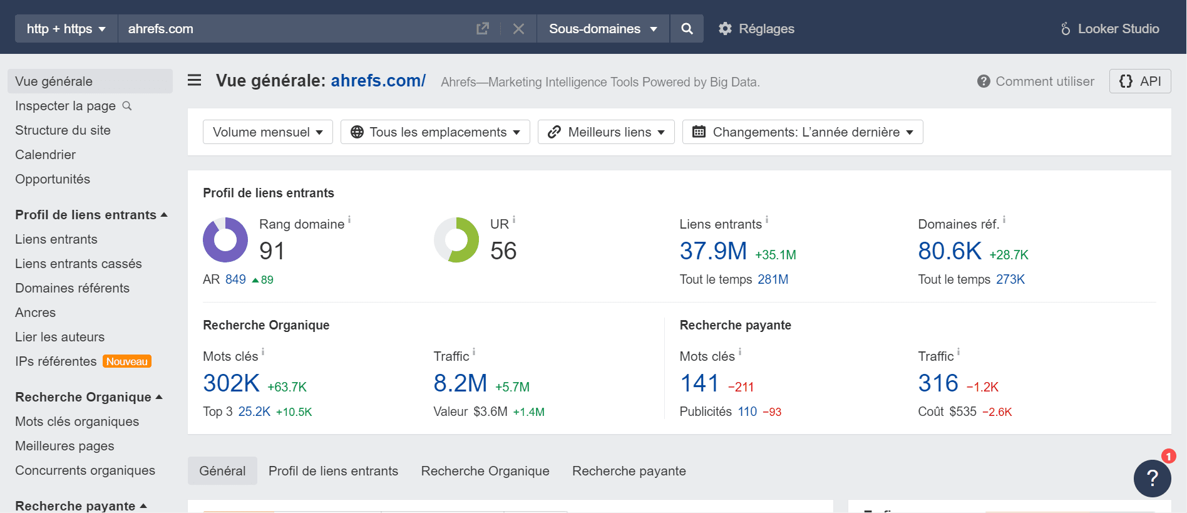1187x513 pixels.
Task: Click the info icon next to Liens entrants
Action: coord(767,220)
